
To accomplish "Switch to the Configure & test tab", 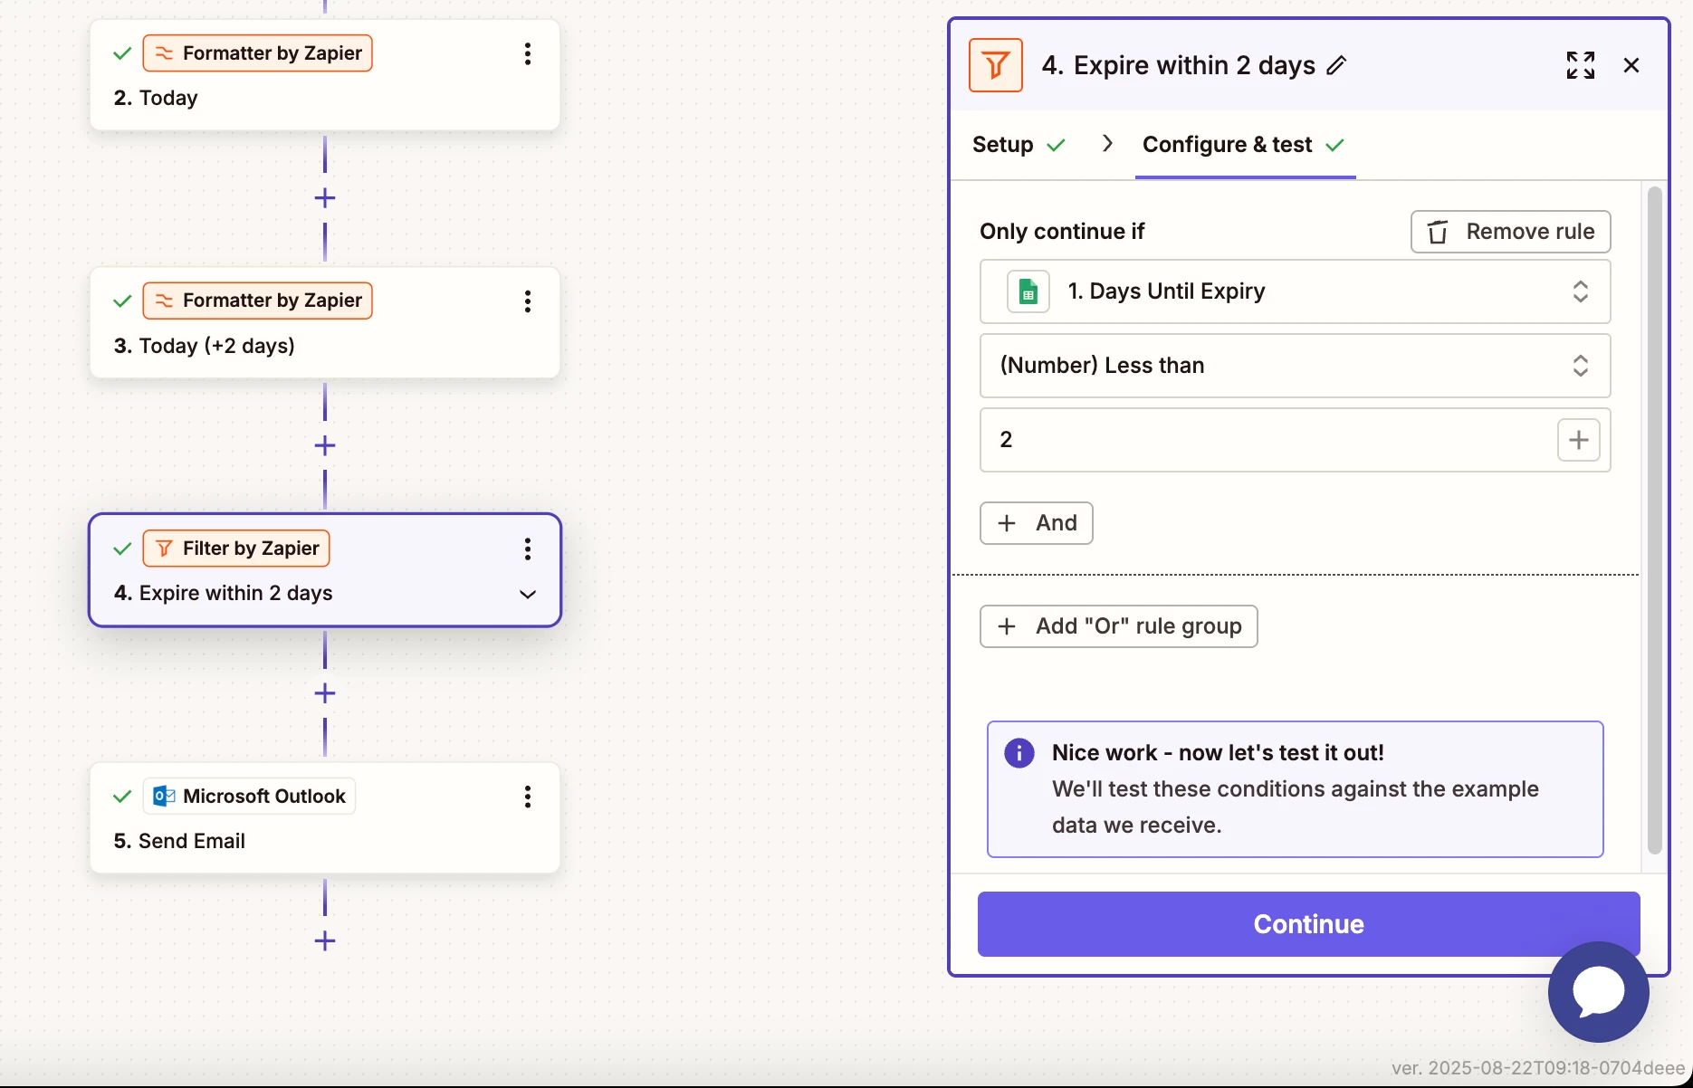I will tap(1244, 145).
